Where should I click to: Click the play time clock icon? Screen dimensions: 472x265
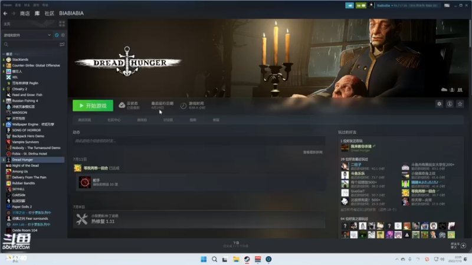pos(183,105)
